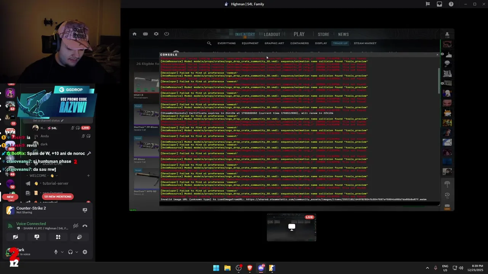Open the Discord Help icon
488x274 pixels.
(x=451, y=4)
